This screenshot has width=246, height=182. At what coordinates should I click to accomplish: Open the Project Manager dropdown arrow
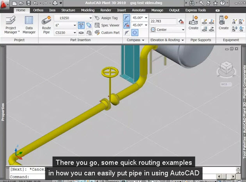19,32
